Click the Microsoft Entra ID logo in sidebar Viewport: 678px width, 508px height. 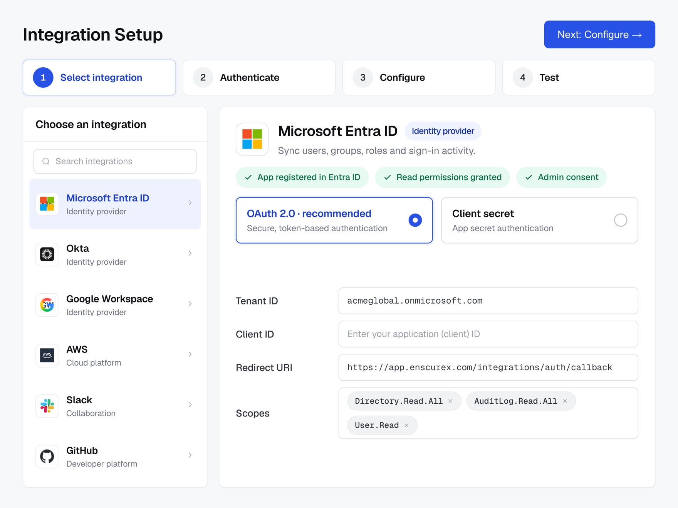47,204
